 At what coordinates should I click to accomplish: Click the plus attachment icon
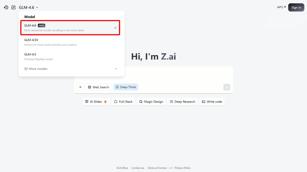click(x=80, y=87)
